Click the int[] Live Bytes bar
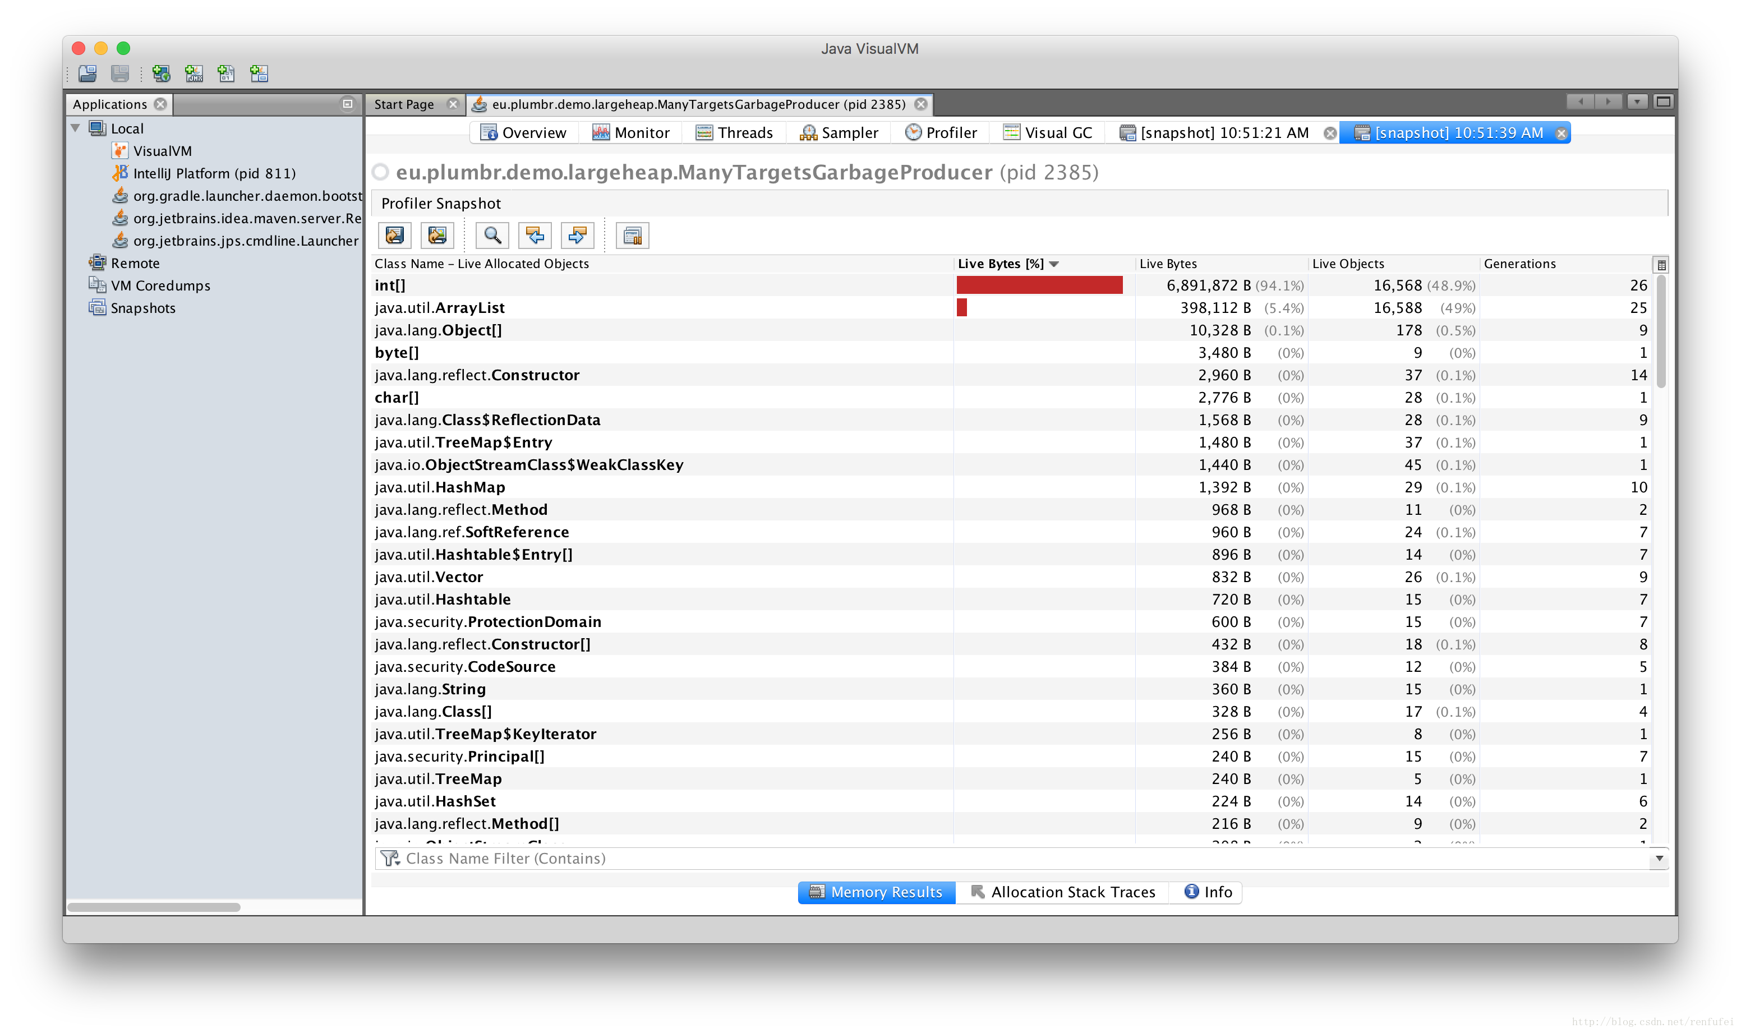This screenshot has width=1741, height=1033. click(1039, 284)
